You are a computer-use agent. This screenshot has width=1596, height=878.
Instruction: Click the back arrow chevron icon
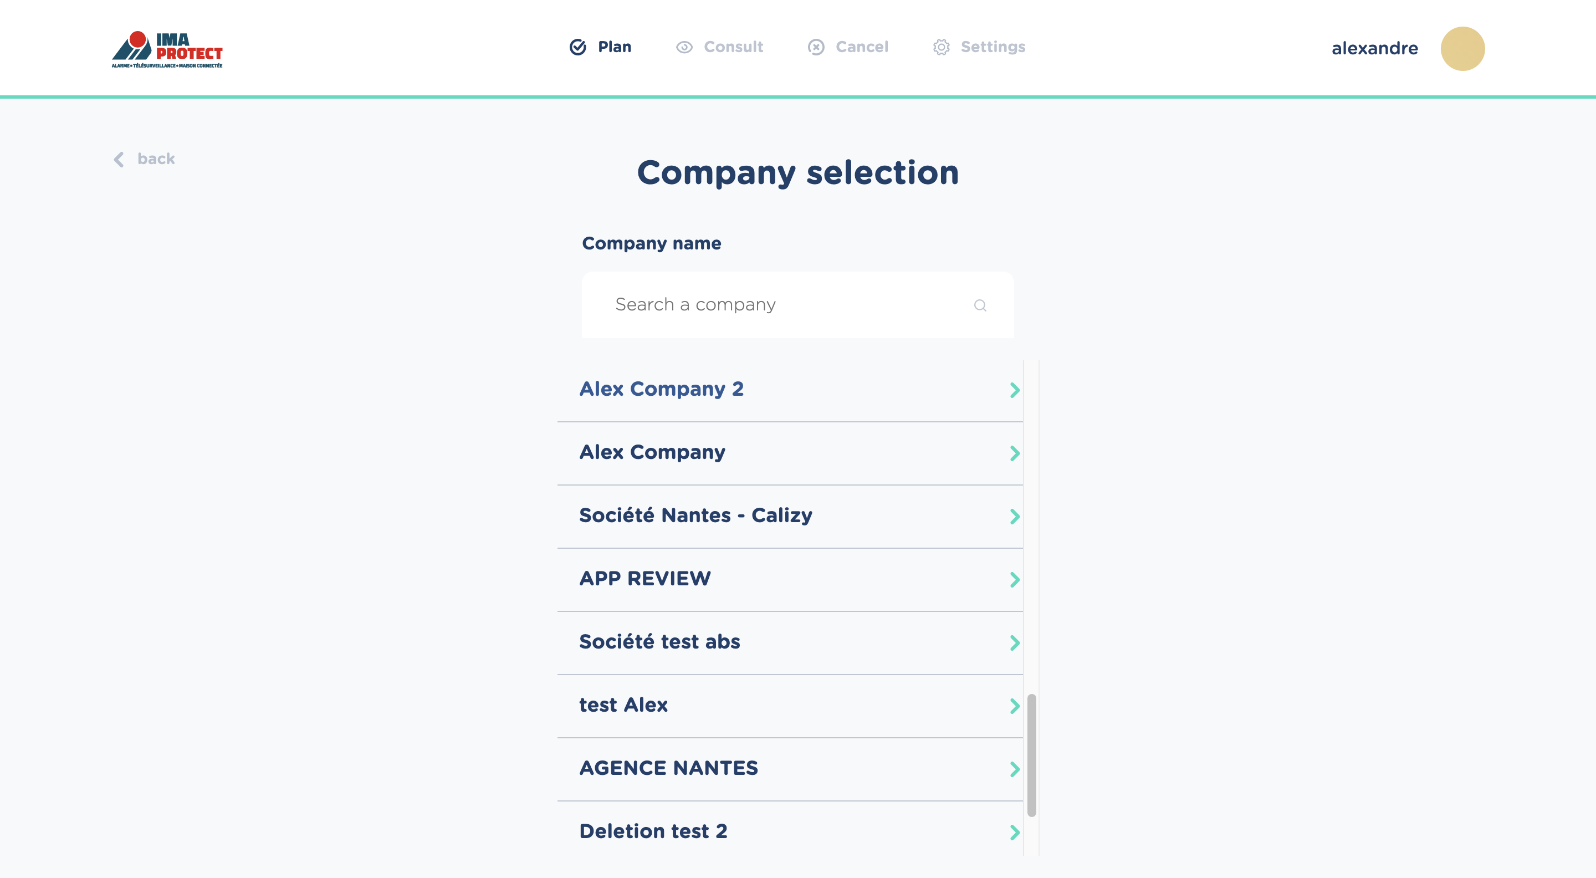coord(119,159)
